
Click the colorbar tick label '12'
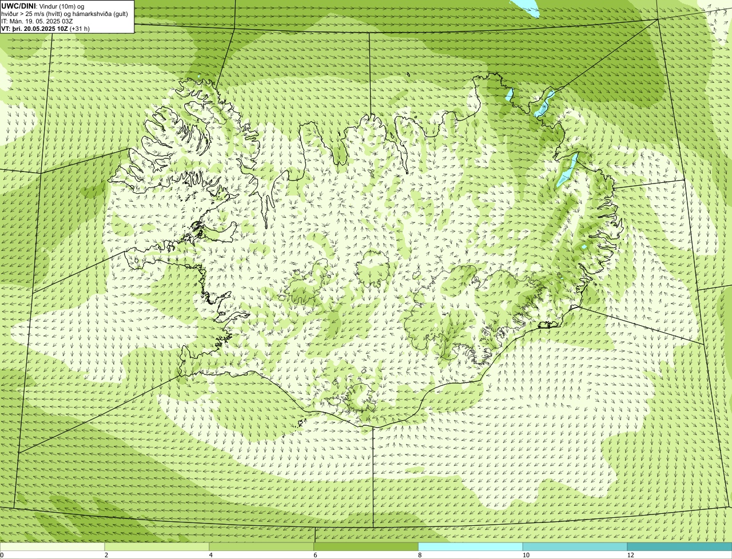[630, 555]
